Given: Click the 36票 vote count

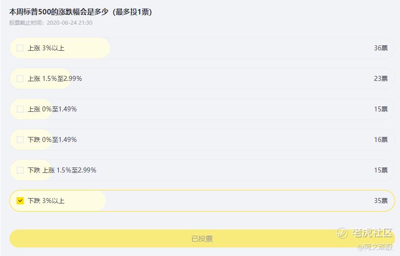Looking at the screenshot, I should tap(381, 48).
